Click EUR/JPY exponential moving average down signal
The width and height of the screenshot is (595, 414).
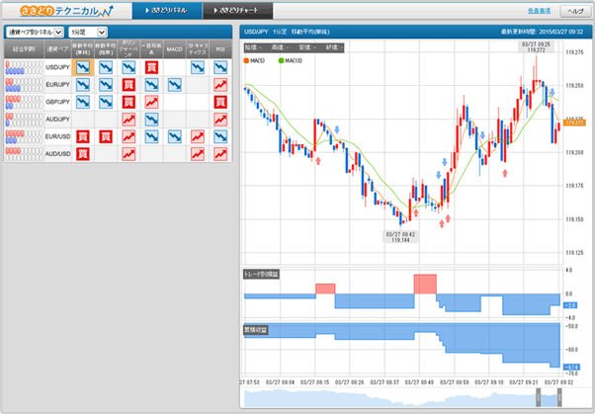(106, 85)
